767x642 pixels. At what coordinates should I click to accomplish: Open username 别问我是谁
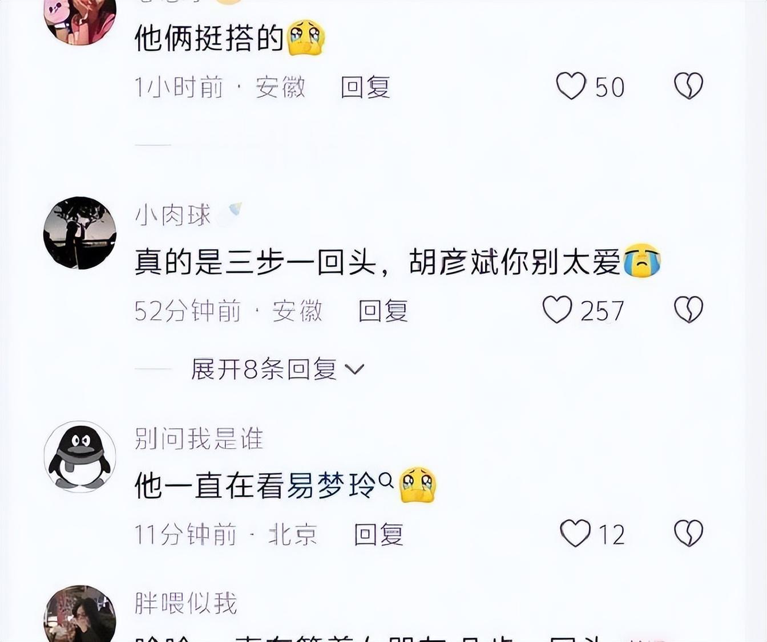[x=199, y=438]
